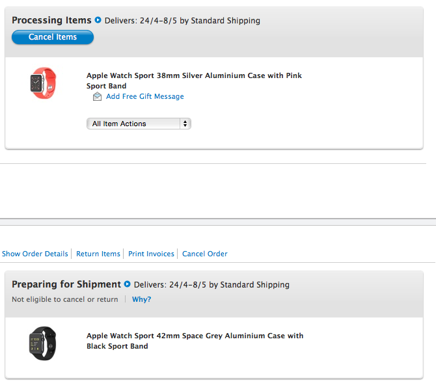Open Show Order Details link

(35, 254)
